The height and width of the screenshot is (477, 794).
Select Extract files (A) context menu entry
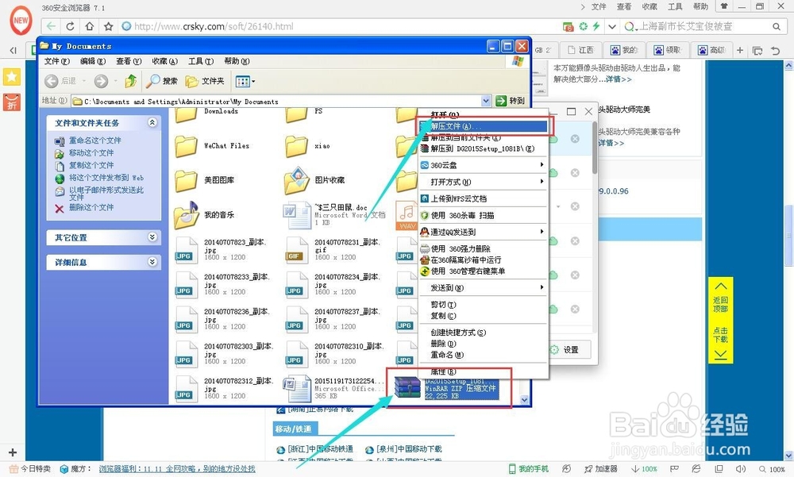pyautogui.click(x=484, y=126)
